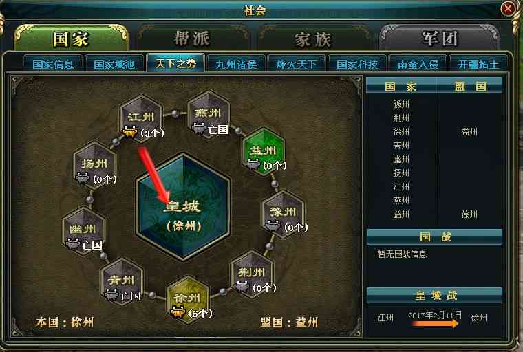Screen dimensions: 523x352
Task: Close the 社会 window
Action: 508,8
